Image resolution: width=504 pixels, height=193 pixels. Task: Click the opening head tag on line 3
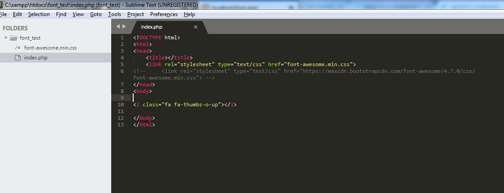[x=143, y=51]
